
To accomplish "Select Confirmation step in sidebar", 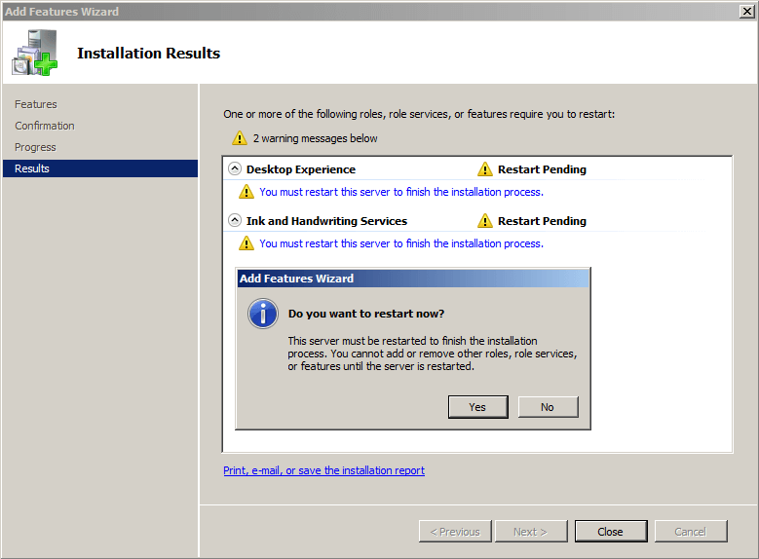I will click(x=45, y=126).
